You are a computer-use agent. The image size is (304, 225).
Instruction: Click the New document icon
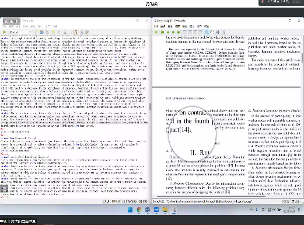37,32
